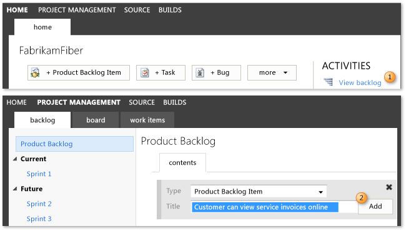Screen dimensions: 406x231
Task: Click the backlog list icon beside View backlog
Action: [329, 82]
